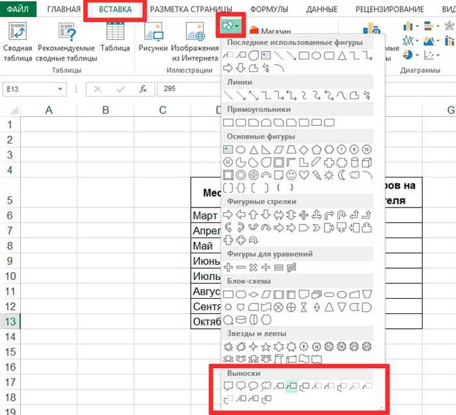The image size is (456, 415).
Task: Choose the division sign equation shape
Action: coord(266,267)
